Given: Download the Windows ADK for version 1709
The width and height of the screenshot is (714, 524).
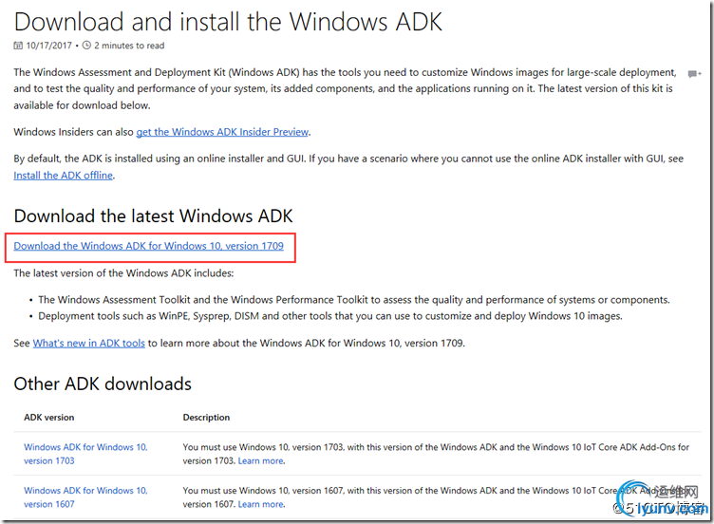Looking at the screenshot, I should point(148,246).
